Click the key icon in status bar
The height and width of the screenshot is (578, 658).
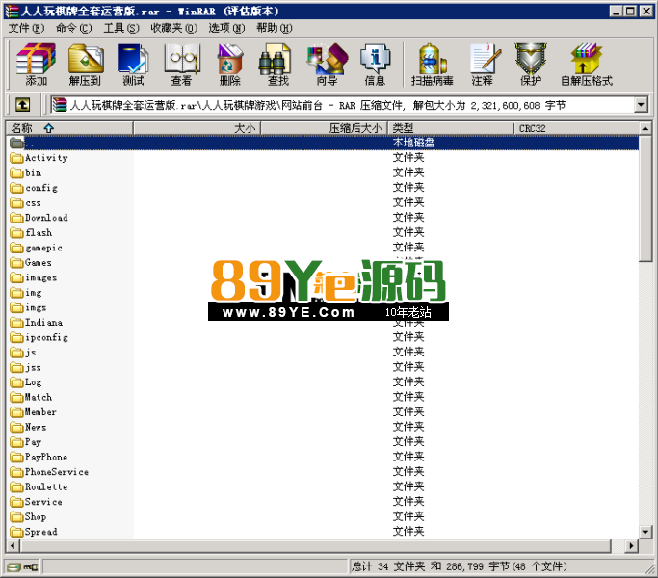coord(31,567)
